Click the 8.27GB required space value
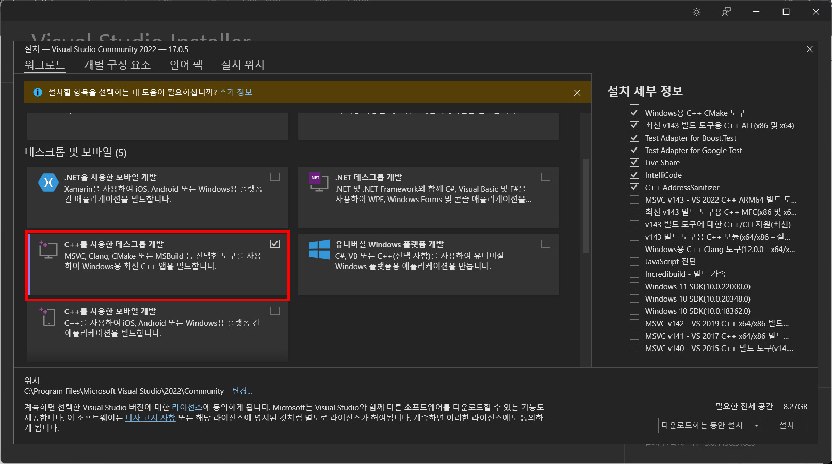The image size is (832, 464). click(795, 406)
